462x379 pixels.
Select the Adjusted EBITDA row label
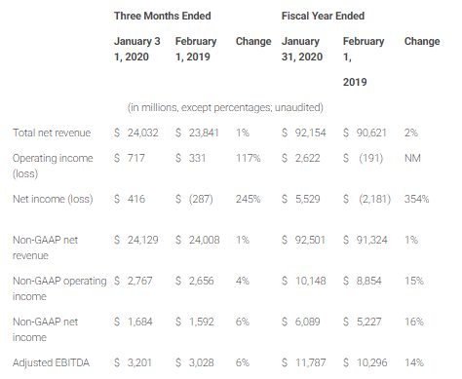[x=51, y=362]
